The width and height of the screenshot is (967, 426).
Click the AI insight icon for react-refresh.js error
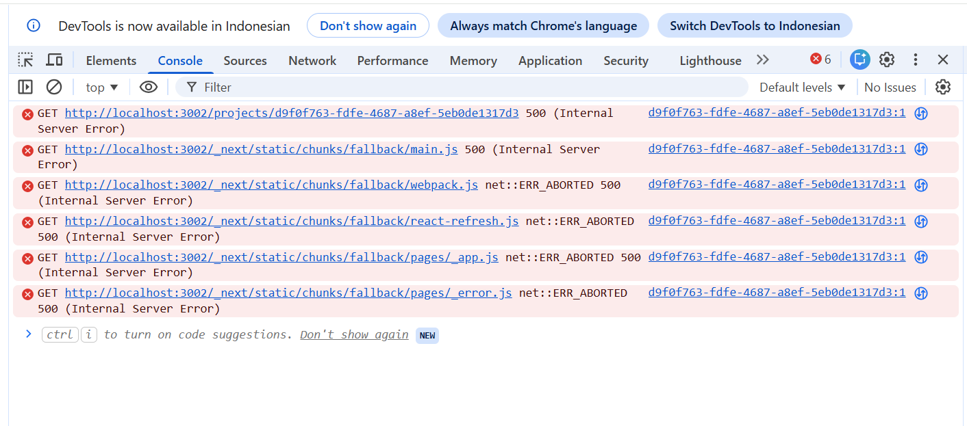click(x=921, y=222)
